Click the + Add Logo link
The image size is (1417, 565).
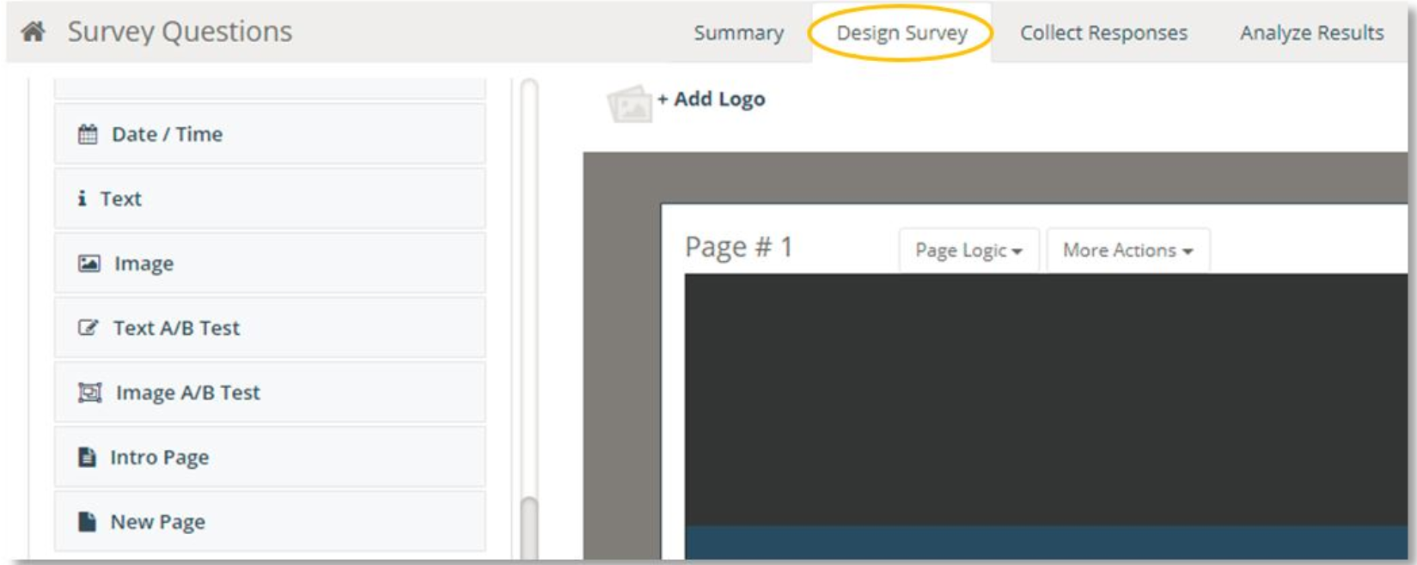point(712,99)
